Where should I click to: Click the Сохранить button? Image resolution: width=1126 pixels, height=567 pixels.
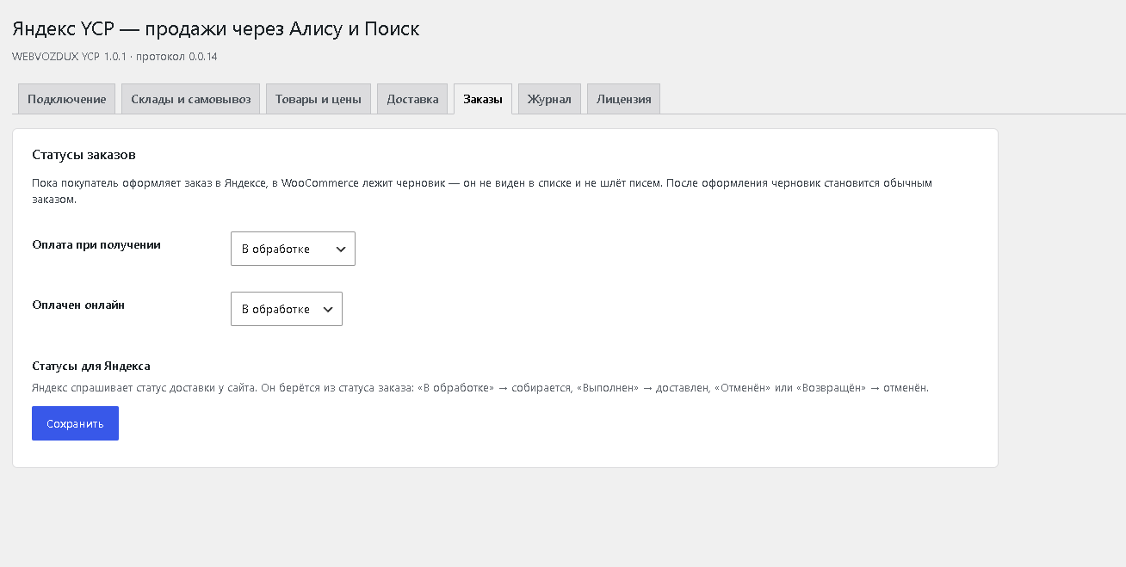tap(75, 423)
